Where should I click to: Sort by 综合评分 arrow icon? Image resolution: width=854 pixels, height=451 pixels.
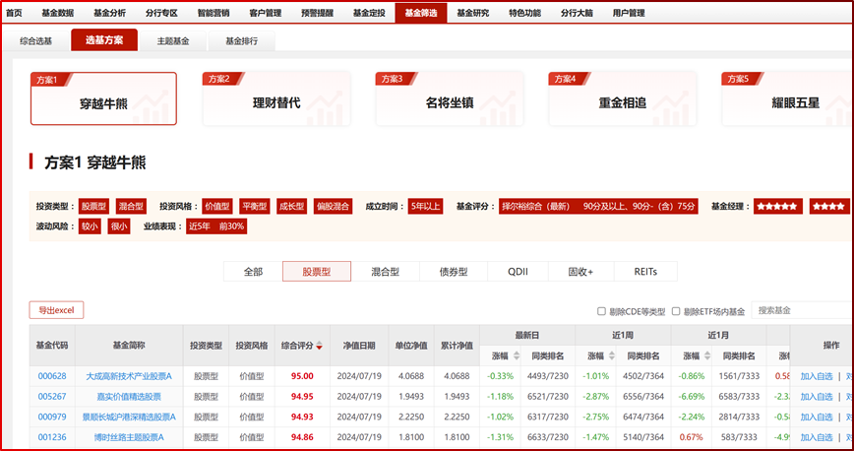click(x=319, y=346)
